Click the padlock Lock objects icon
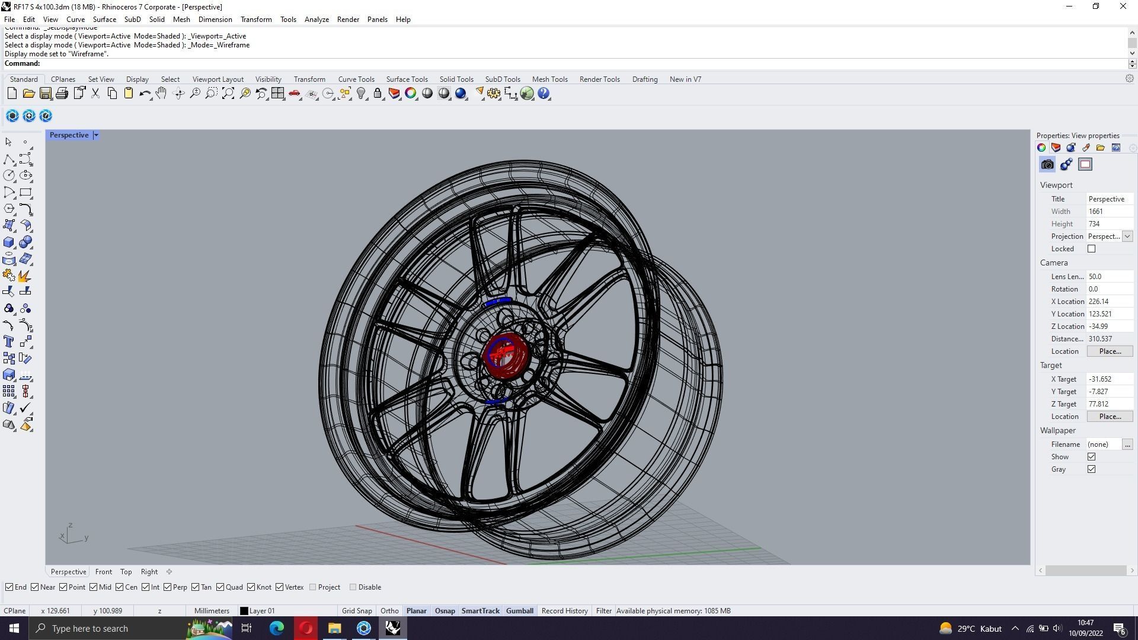 pos(378,94)
